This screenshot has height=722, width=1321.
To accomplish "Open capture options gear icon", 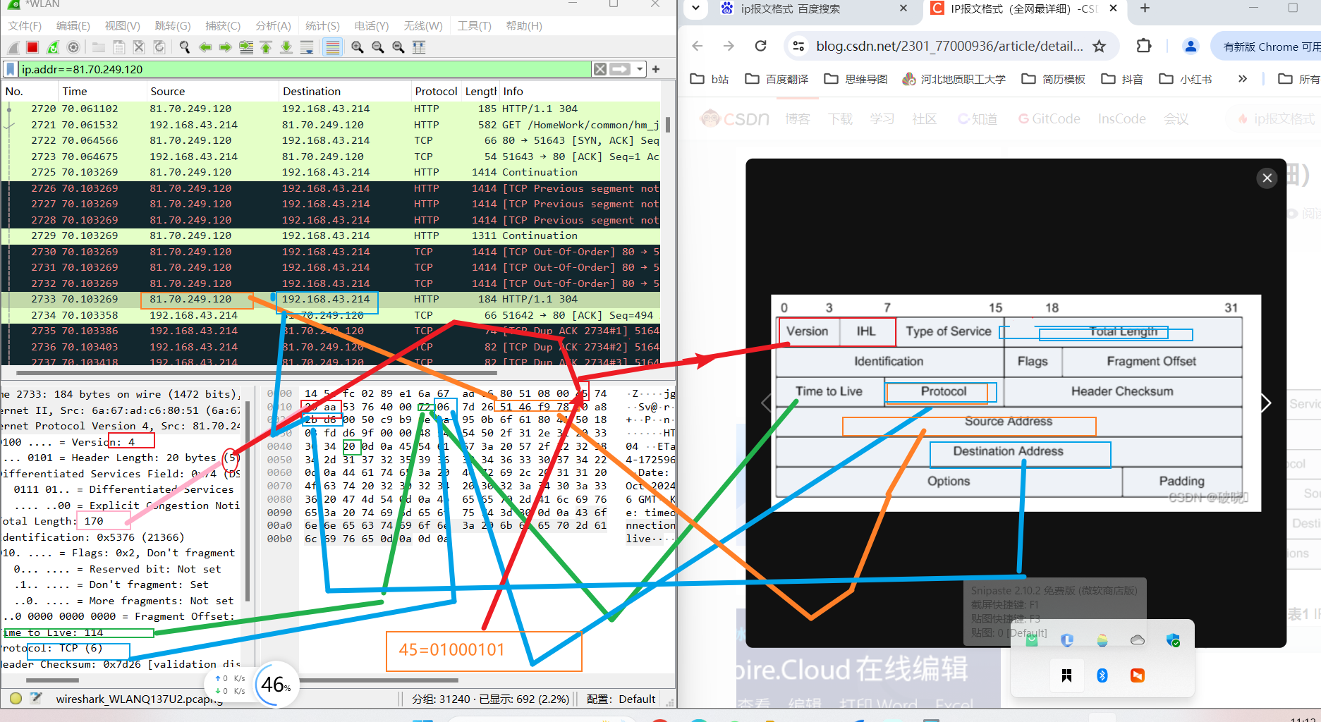I will tap(73, 47).
